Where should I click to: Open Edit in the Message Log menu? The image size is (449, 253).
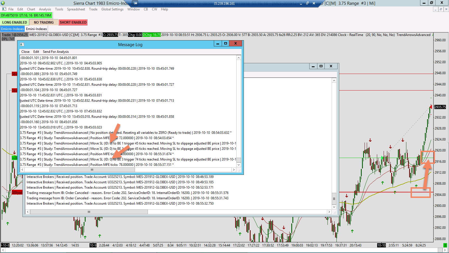point(36,52)
